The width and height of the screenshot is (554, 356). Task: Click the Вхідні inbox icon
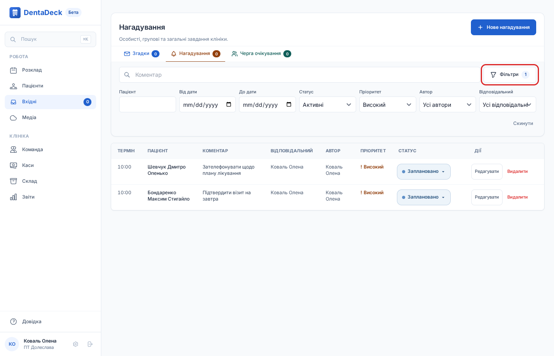pyautogui.click(x=13, y=102)
